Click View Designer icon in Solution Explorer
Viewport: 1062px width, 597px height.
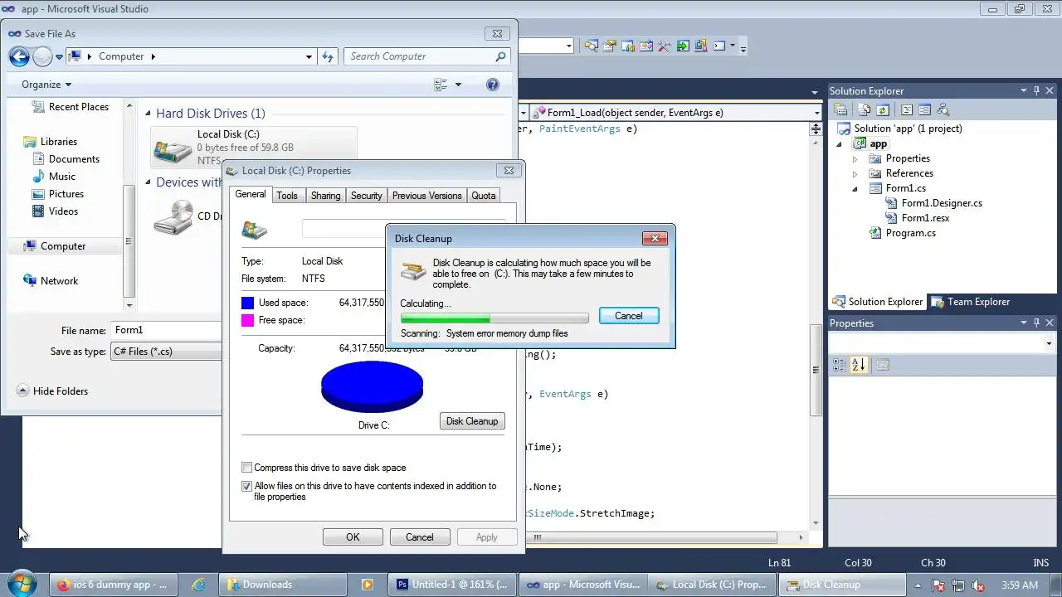pos(924,109)
